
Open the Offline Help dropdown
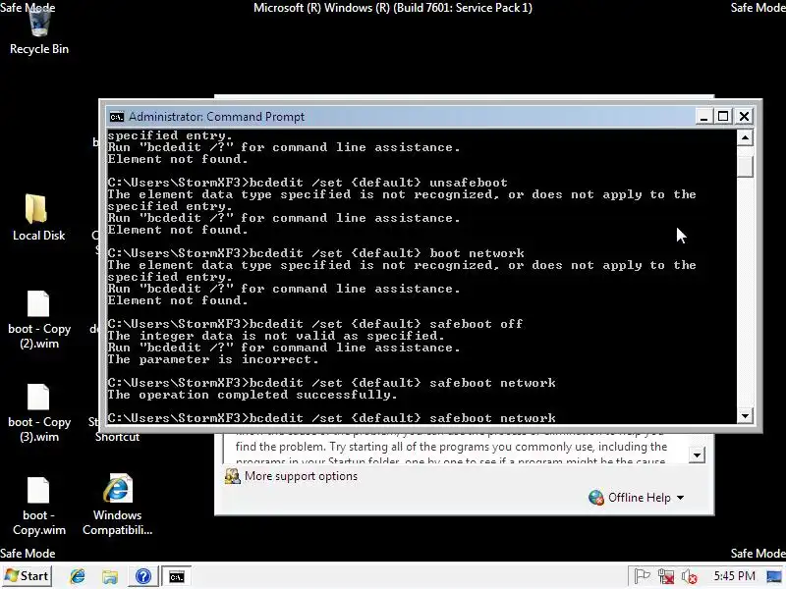(646, 498)
